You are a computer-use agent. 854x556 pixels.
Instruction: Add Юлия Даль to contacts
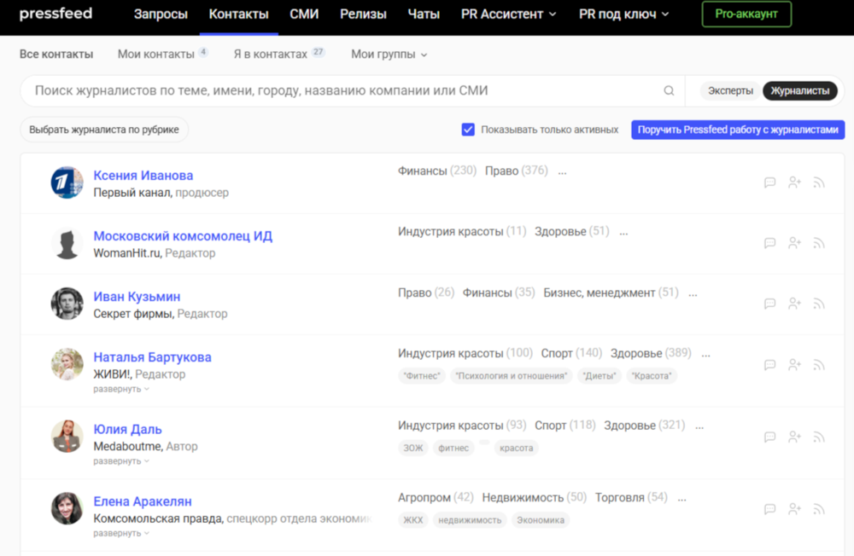pyautogui.click(x=794, y=437)
